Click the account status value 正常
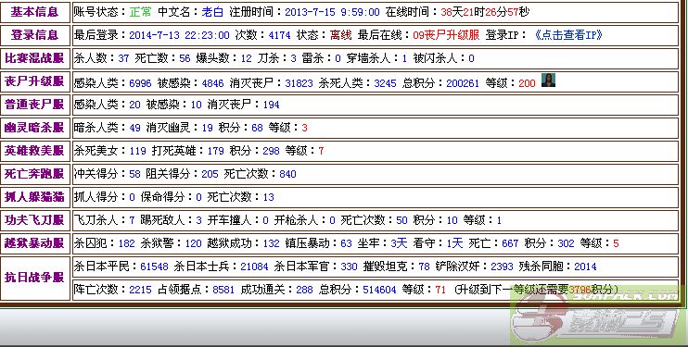This screenshot has height=347, width=688. tap(140, 12)
